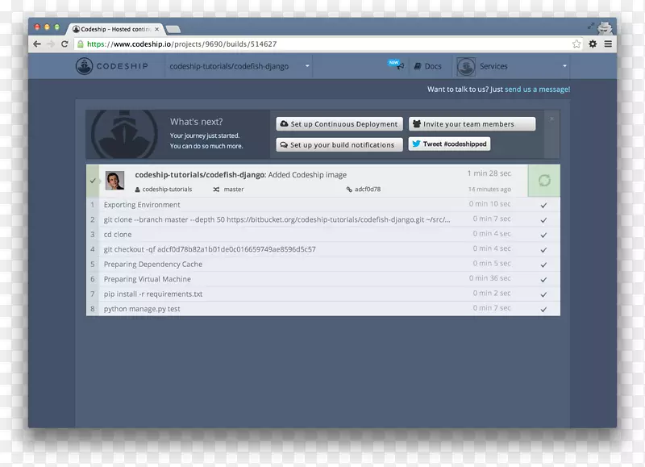Open the Chrome hamburger menu
Image resolution: width=645 pixels, height=467 pixels.
pyautogui.click(x=608, y=44)
